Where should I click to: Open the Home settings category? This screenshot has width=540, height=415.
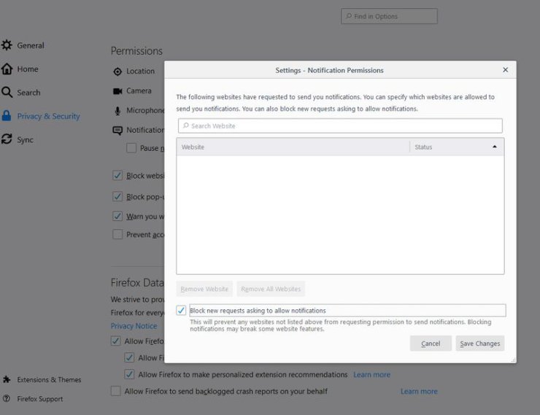[28, 69]
